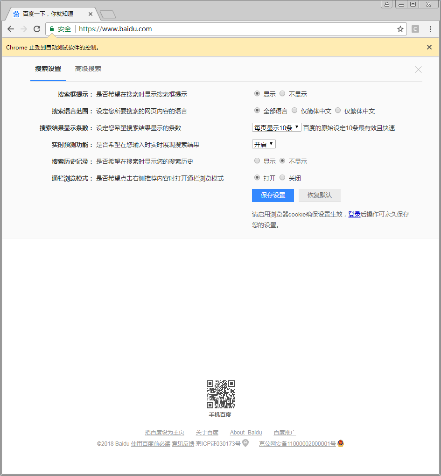Click the 搜索语言范围 label text
This screenshot has height=476, width=441.
tap(72, 111)
